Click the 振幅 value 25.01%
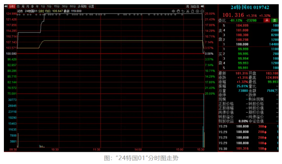 242,86
